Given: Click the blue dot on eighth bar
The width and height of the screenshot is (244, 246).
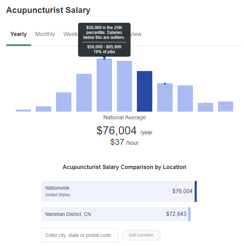Looking at the screenshot, I should 165,84.
